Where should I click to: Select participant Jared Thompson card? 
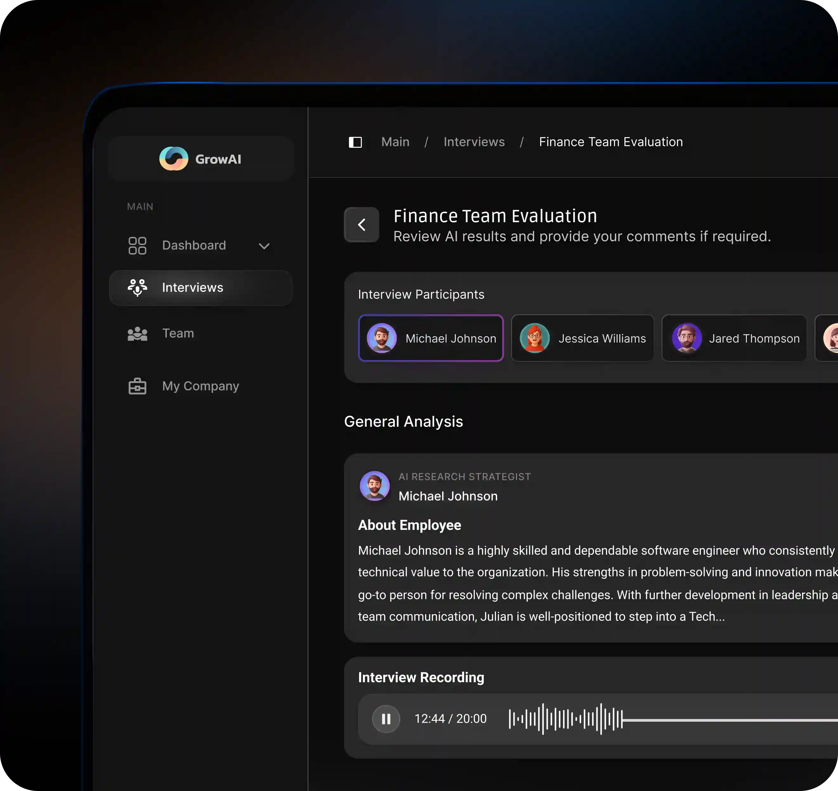coord(734,338)
